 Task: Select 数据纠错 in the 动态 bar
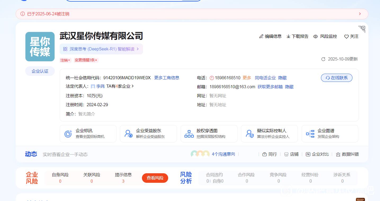coord(347,154)
